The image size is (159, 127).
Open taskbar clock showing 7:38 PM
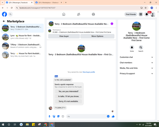[148, 124]
